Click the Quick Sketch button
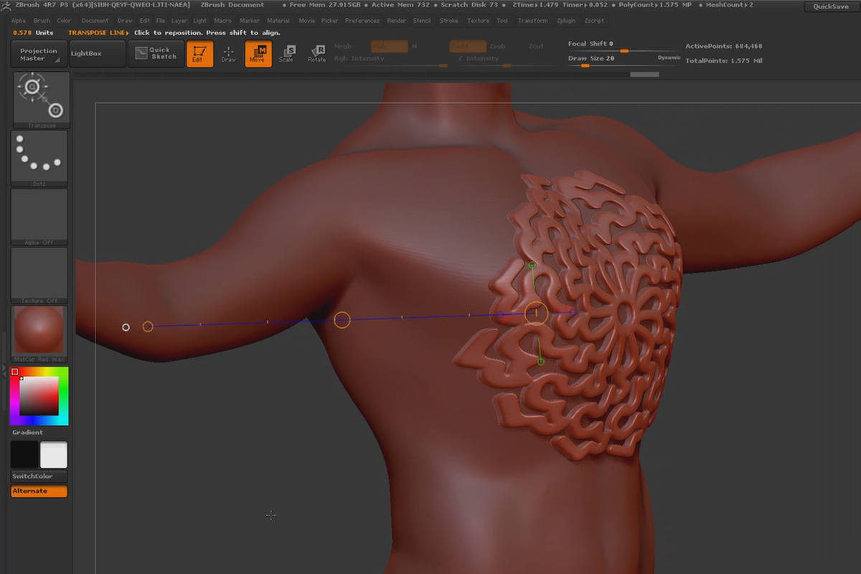Screen dimensions: 861x574 point(155,54)
